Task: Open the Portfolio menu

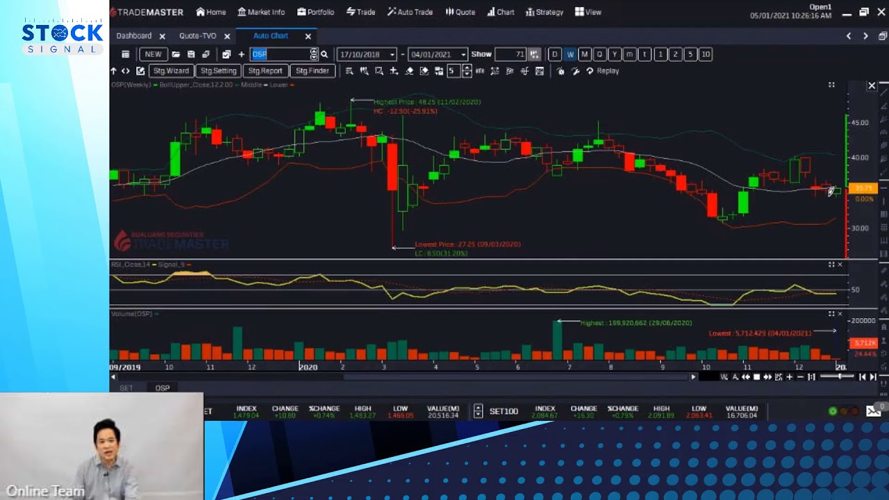Action: click(x=315, y=12)
